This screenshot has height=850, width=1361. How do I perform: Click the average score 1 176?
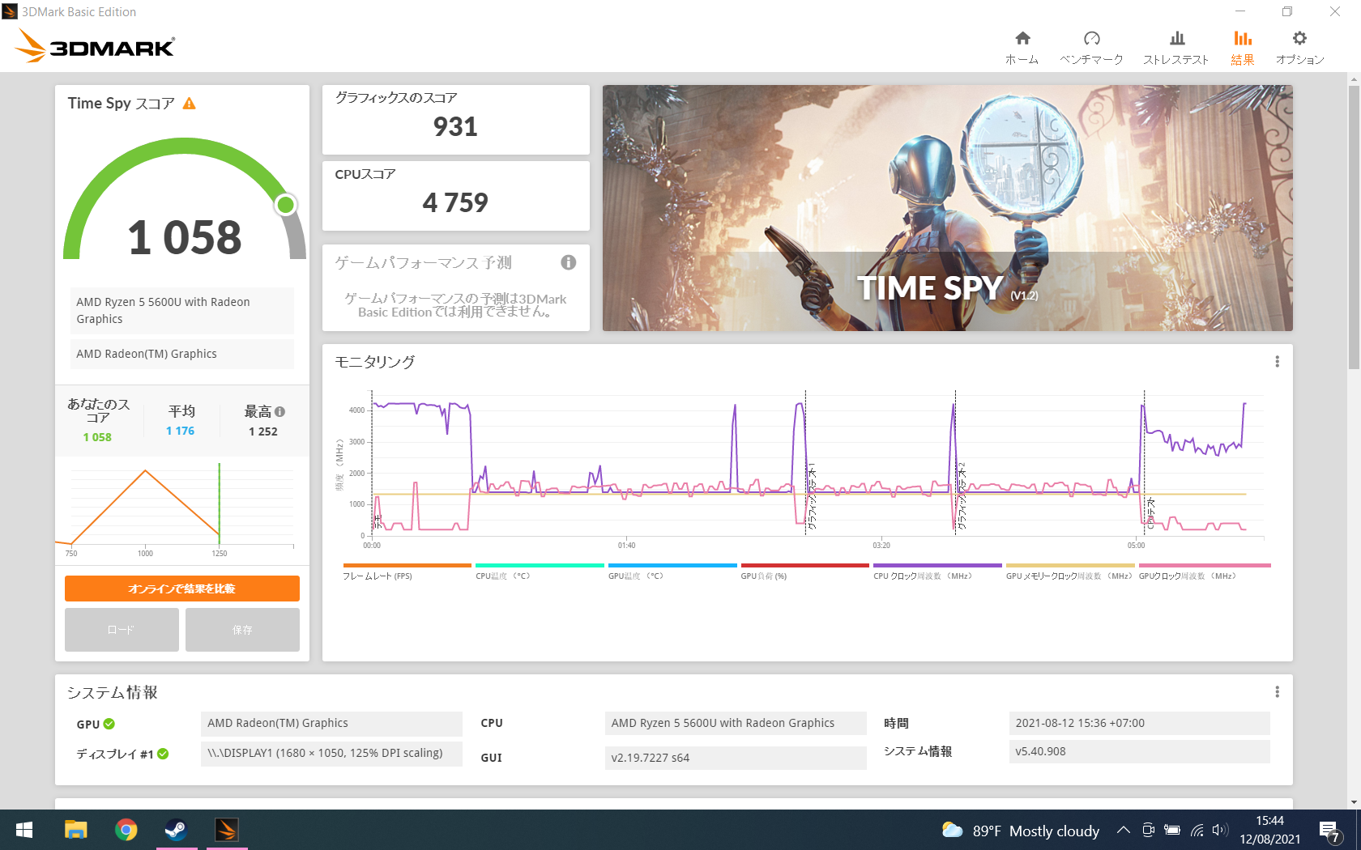180,431
